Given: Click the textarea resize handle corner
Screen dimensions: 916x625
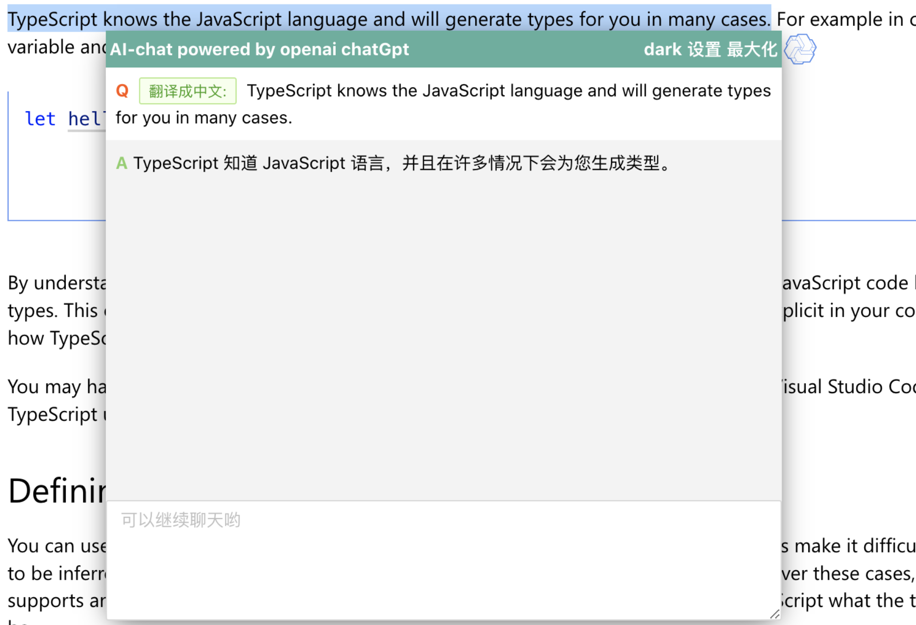Looking at the screenshot, I should (x=775, y=614).
